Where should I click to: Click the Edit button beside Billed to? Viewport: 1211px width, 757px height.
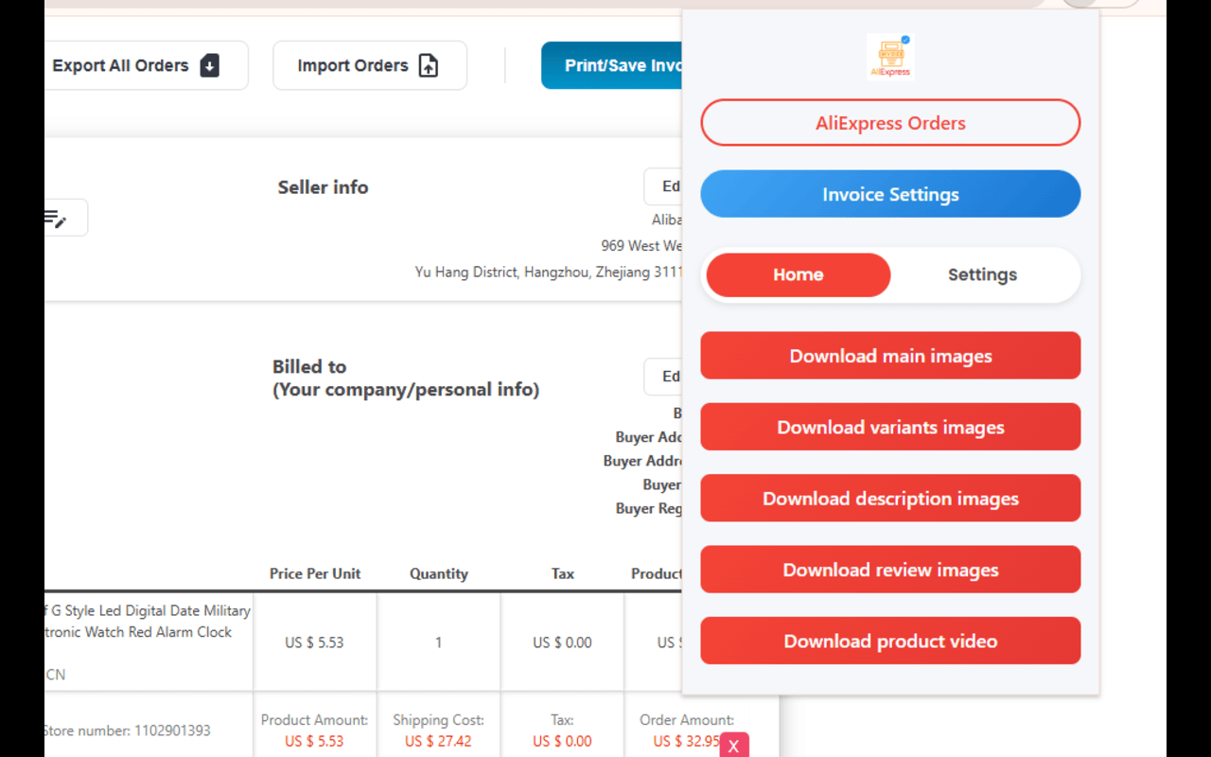(x=663, y=377)
